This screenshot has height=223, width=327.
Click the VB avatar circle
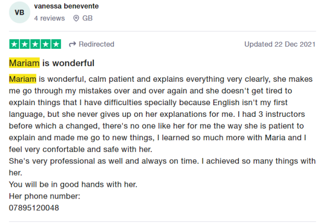coord(20,12)
